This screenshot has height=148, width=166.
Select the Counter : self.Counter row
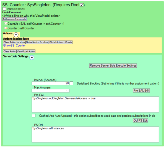tap(19, 28)
